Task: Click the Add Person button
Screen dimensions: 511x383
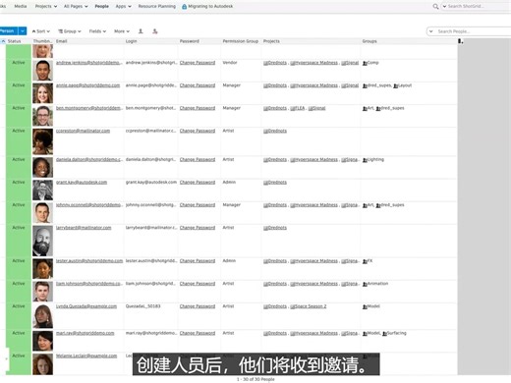Action: (9, 31)
